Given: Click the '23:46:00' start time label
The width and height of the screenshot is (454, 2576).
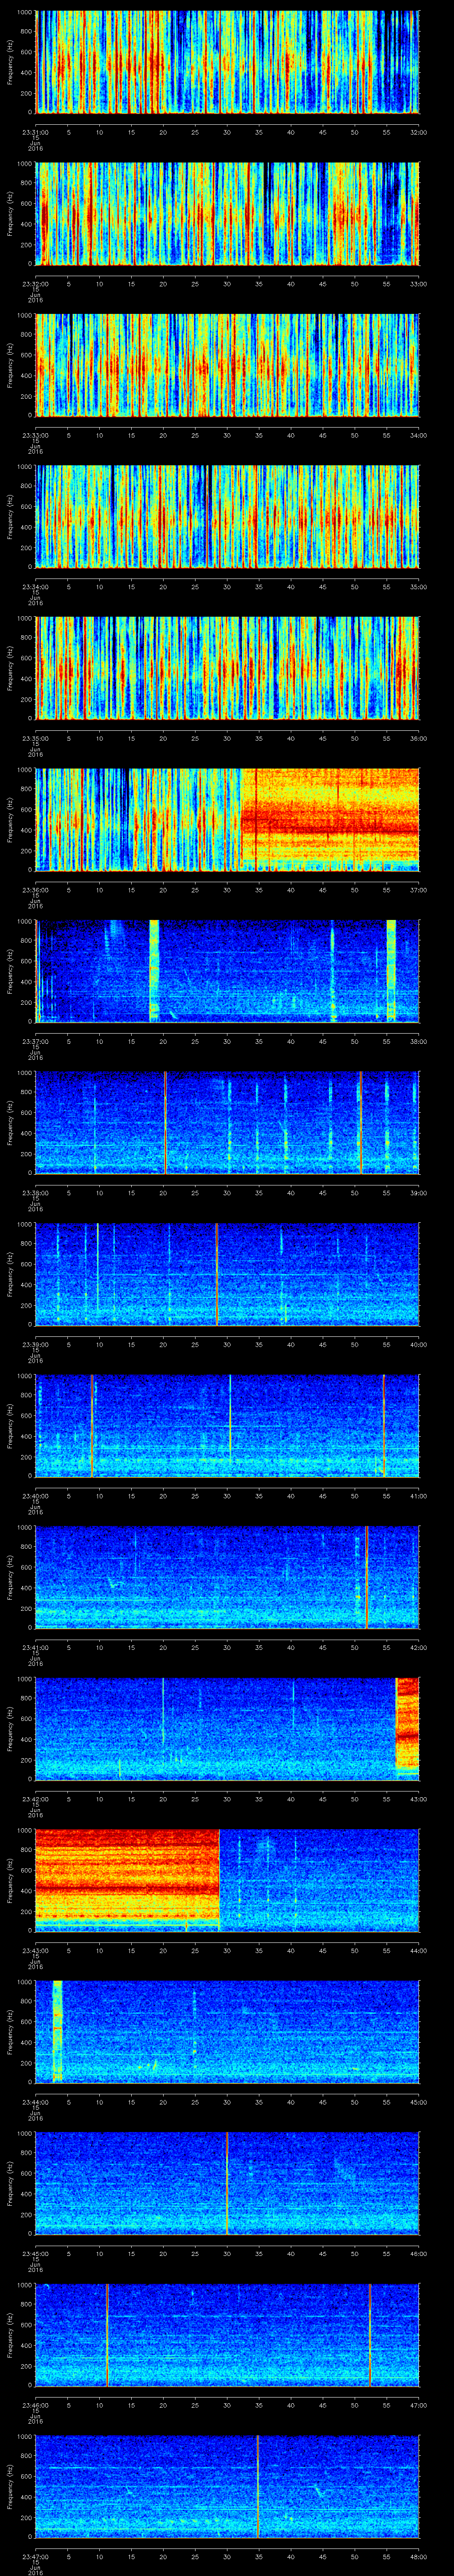Looking at the screenshot, I should coord(36,2406).
